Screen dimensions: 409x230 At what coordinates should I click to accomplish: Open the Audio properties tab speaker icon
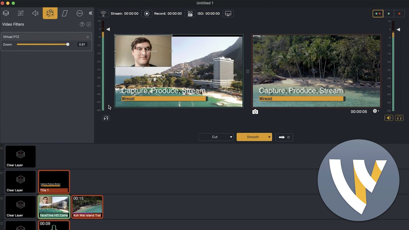35,13
